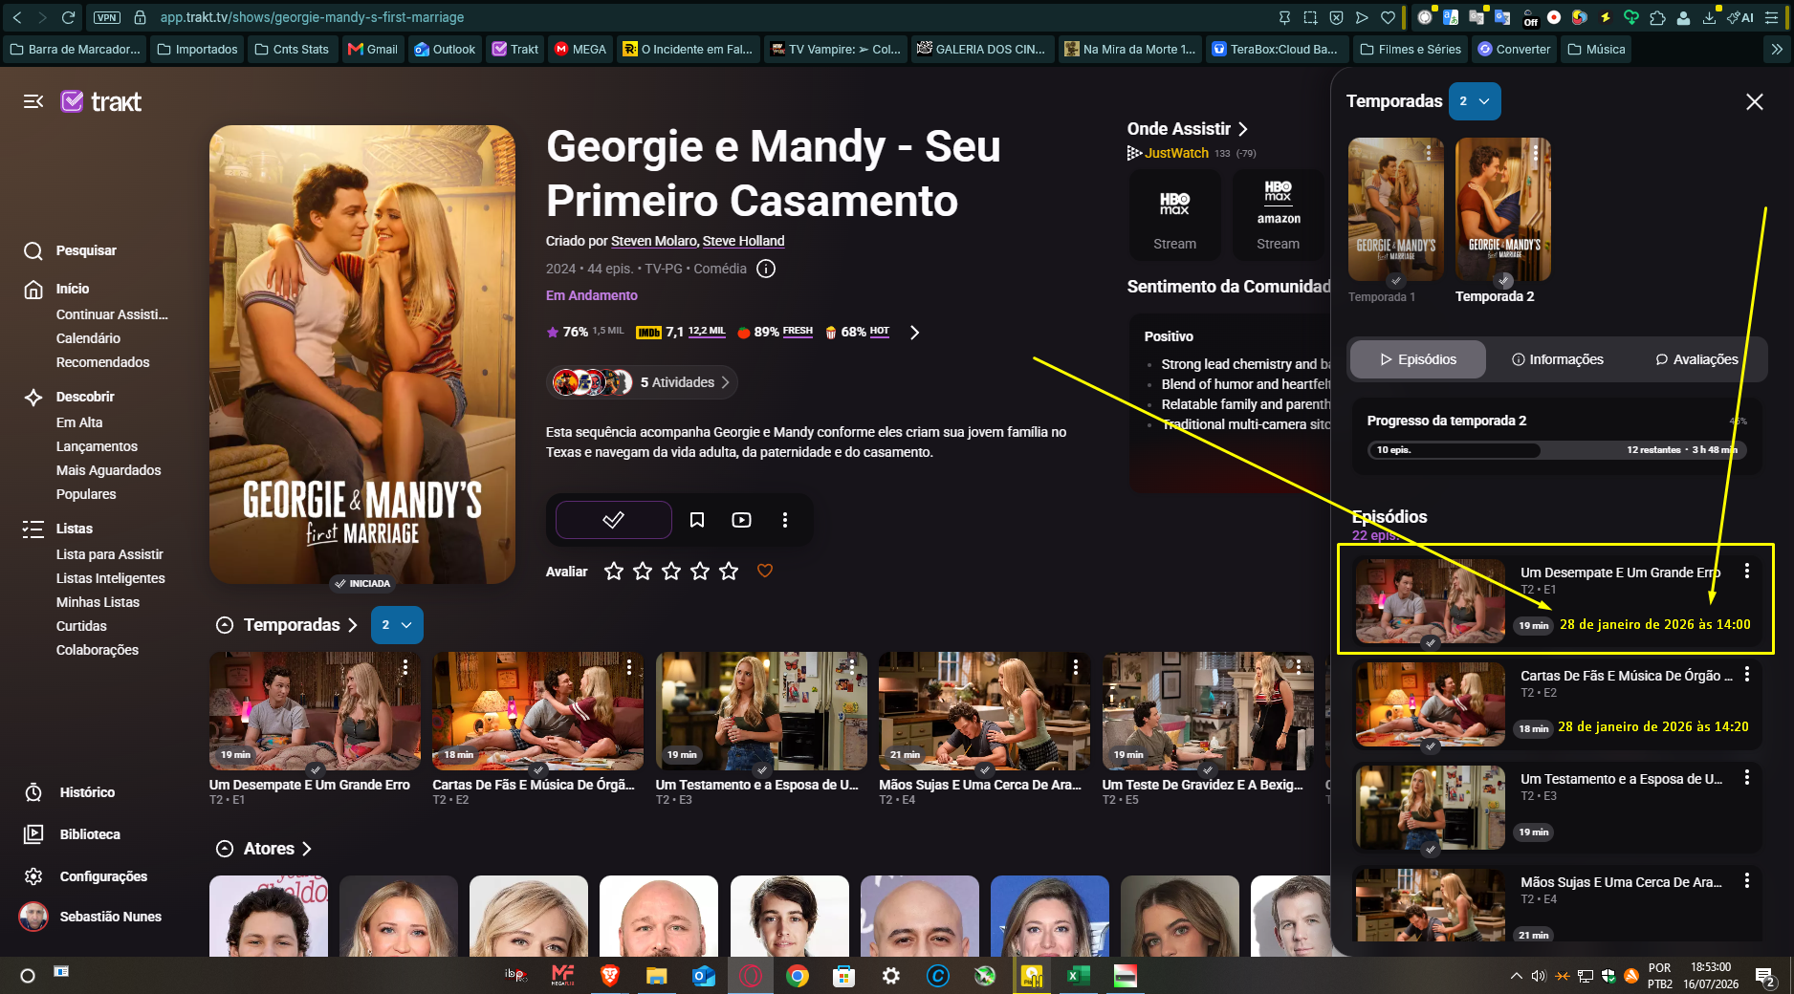Open season selector beside Temporadas heading
The height and width of the screenshot is (994, 1794).
[x=397, y=625]
